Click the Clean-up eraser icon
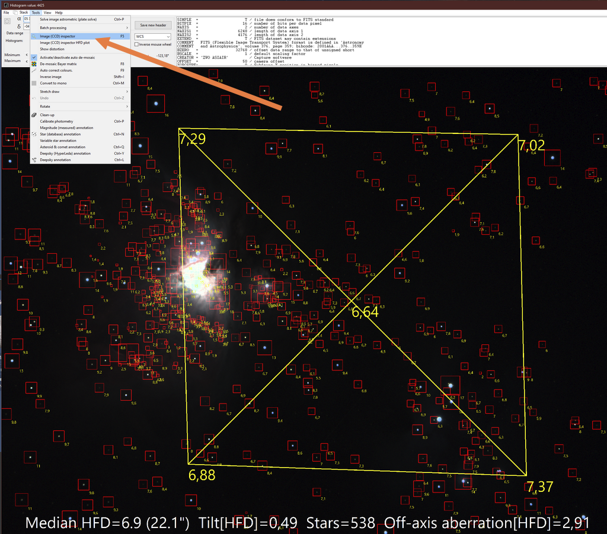607x534 pixels. 34,115
